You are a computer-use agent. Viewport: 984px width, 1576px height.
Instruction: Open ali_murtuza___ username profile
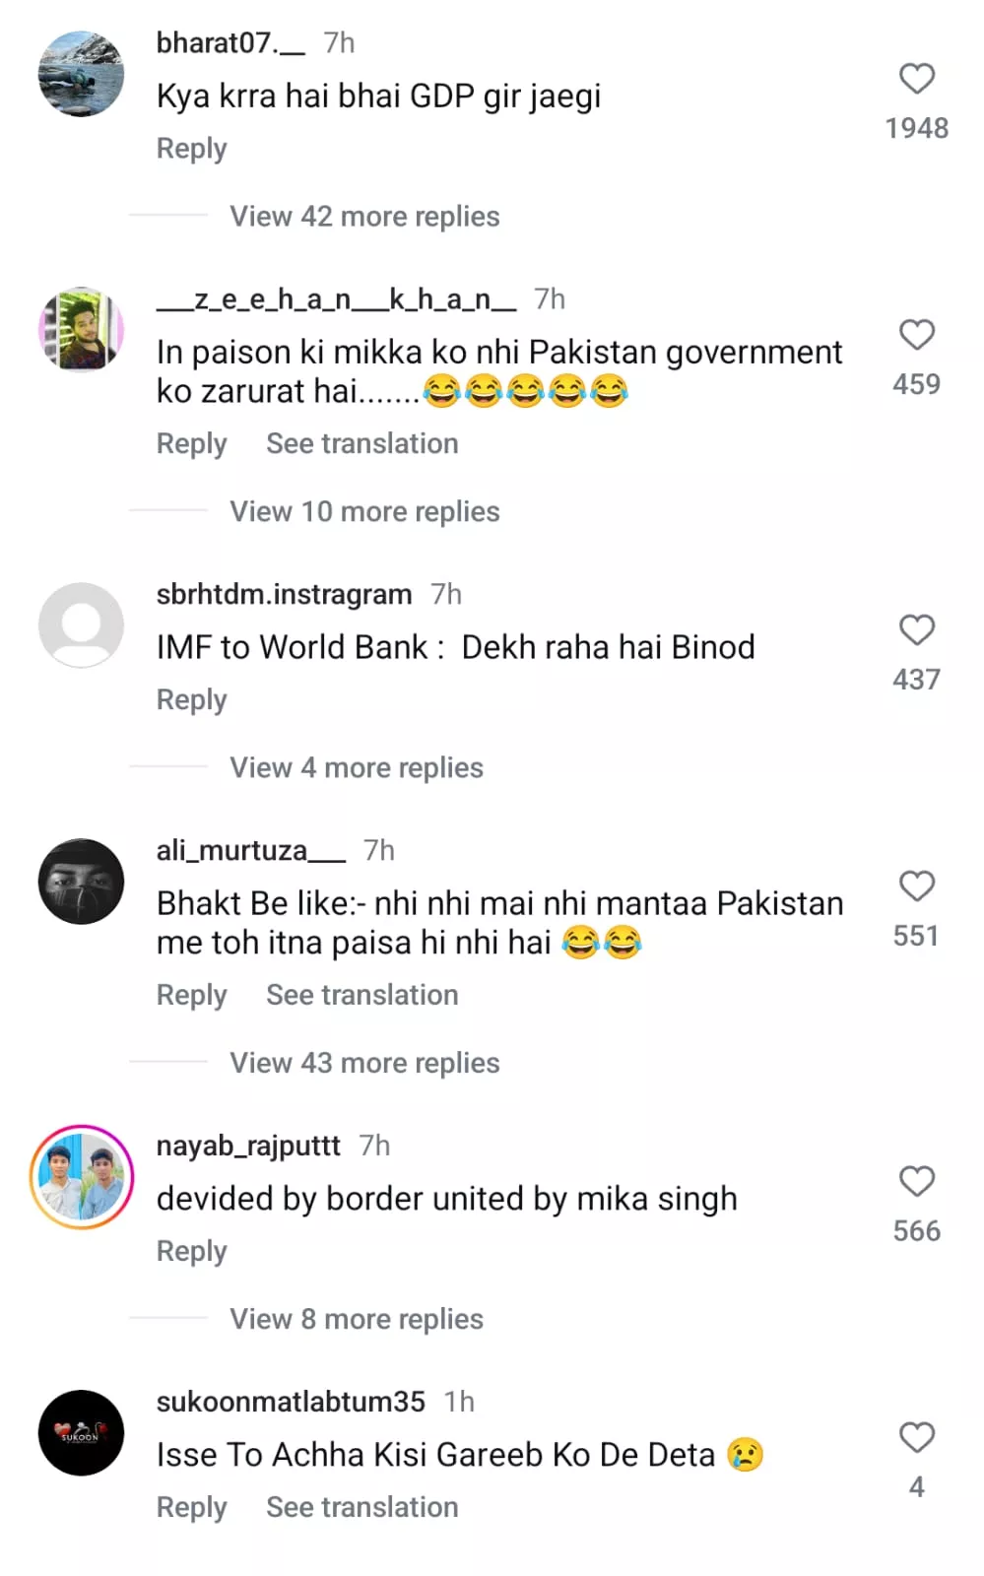(251, 850)
